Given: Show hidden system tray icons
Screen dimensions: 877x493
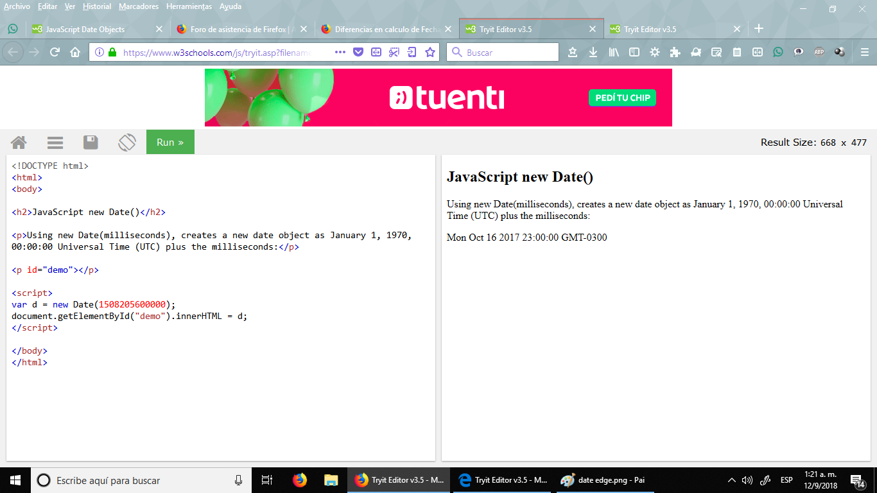Looking at the screenshot, I should [732, 480].
